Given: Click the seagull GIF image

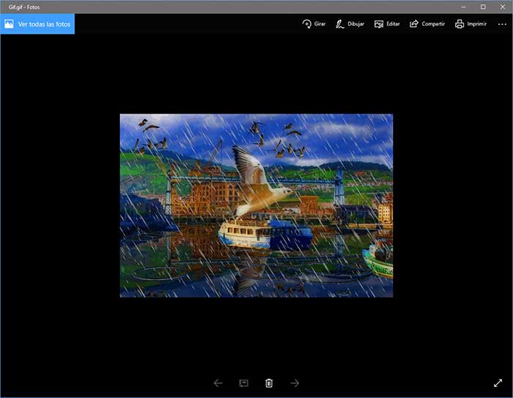Looking at the screenshot, I should tap(256, 205).
